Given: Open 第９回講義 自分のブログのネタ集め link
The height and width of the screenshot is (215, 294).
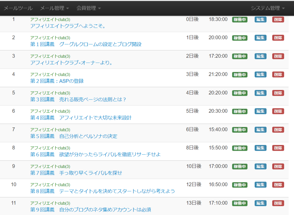Looking at the screenshot, I should [90, 210].
